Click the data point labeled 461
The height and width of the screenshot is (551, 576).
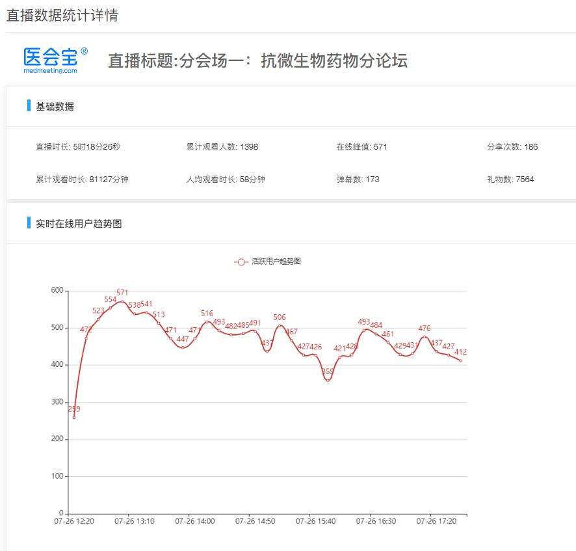point(388,343)
